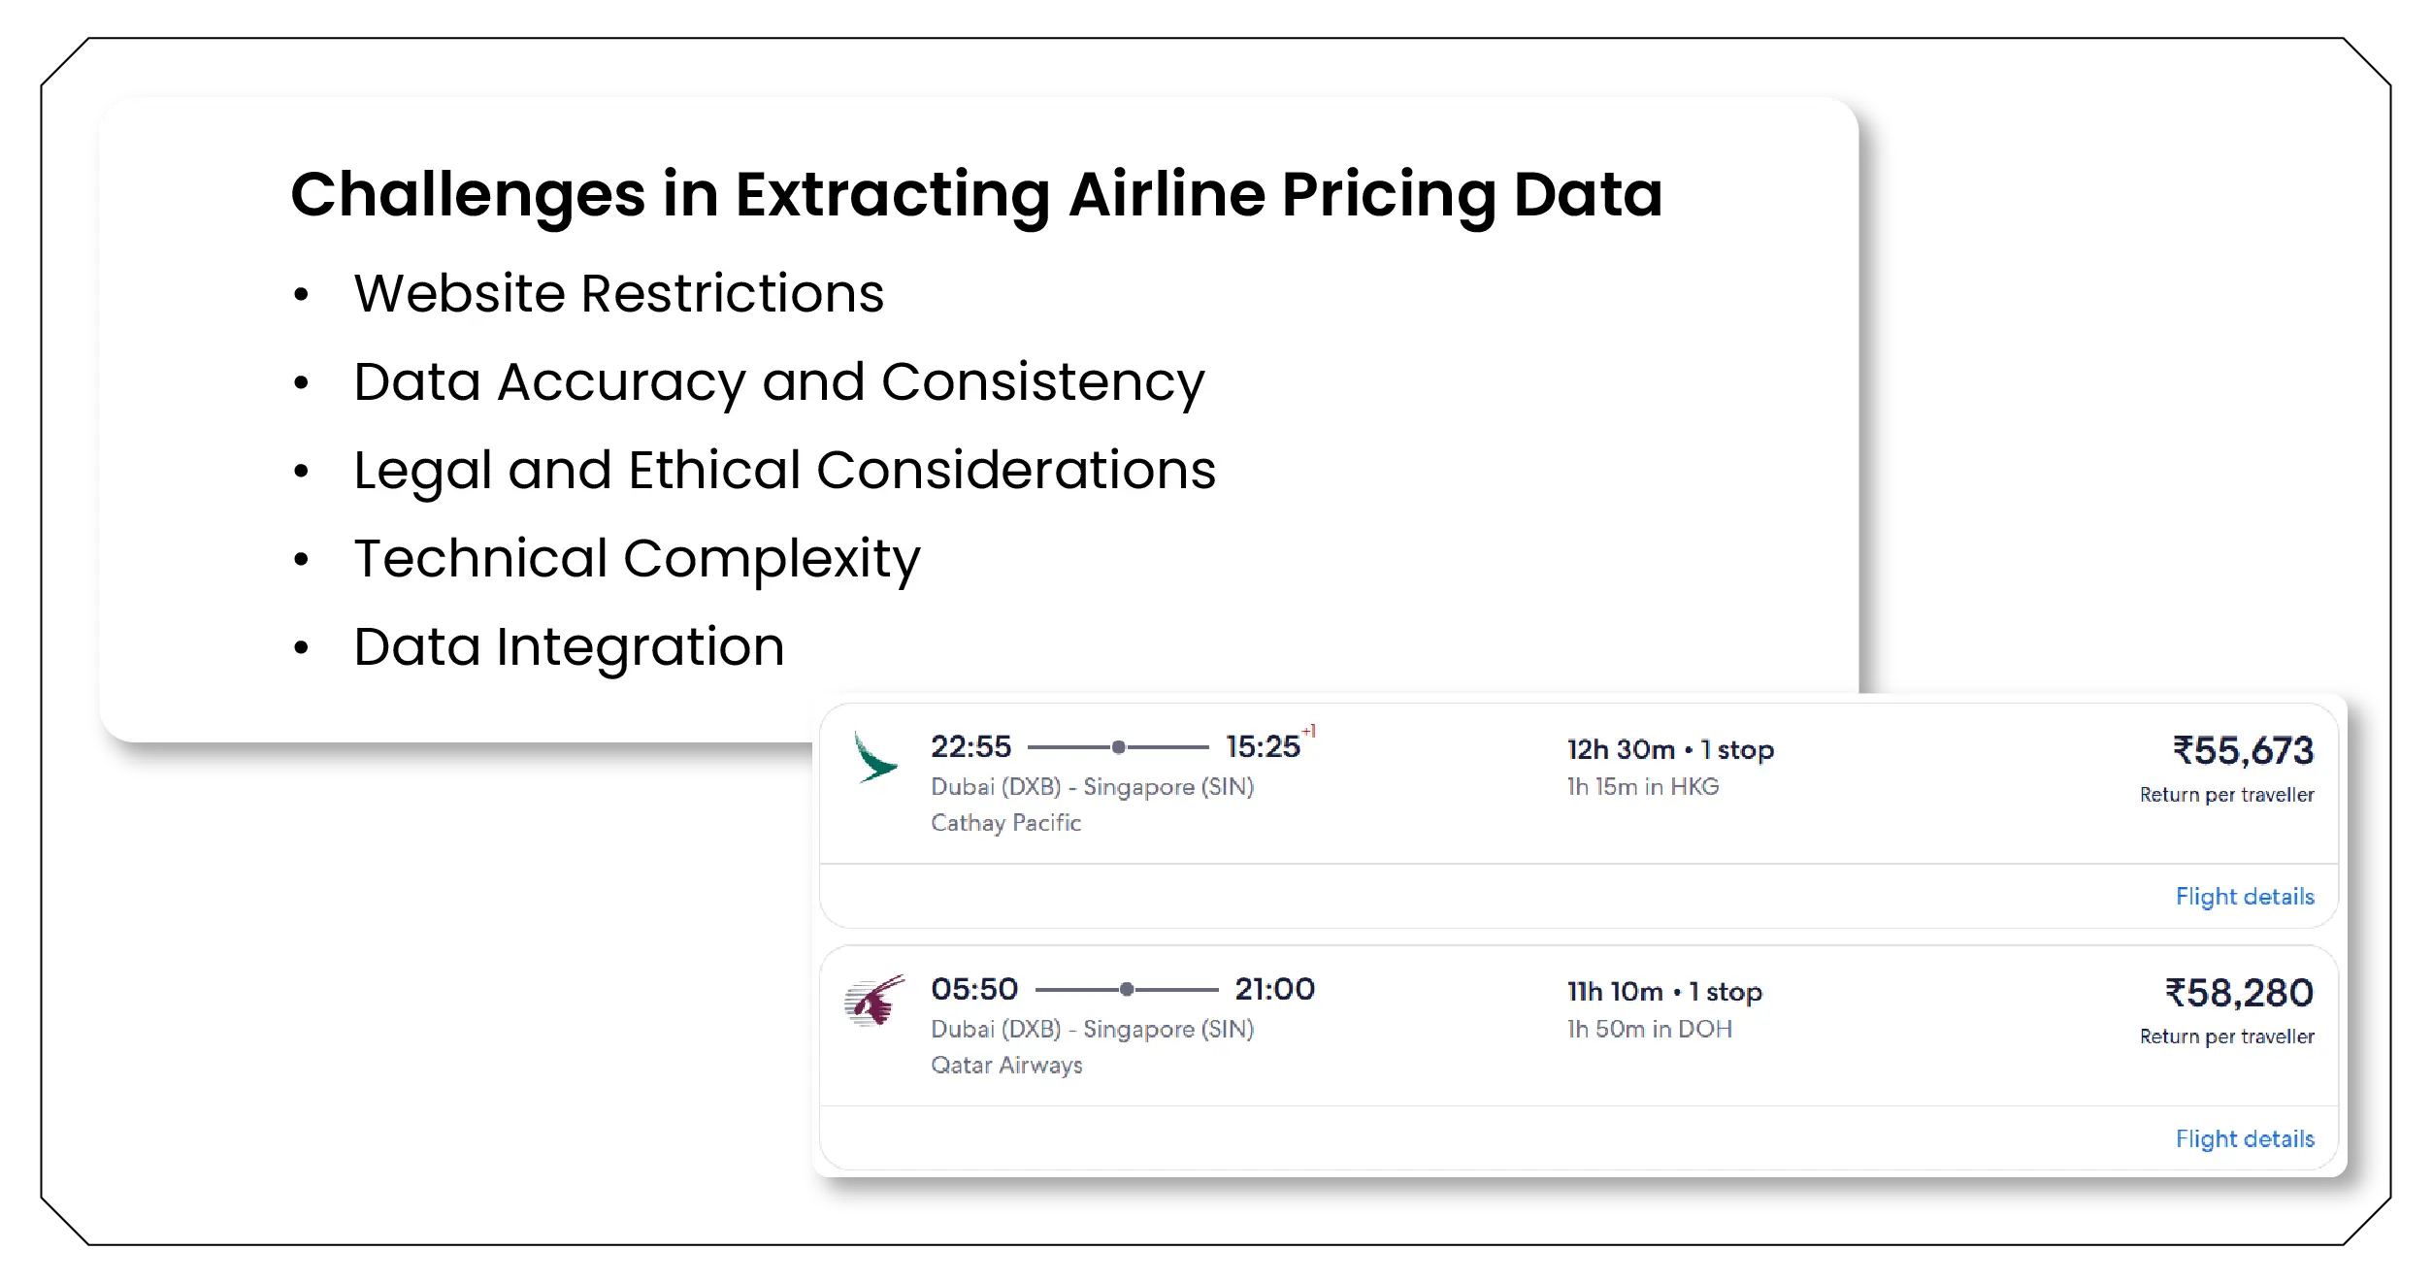Select the ₹58,280 return fare
This screenshot has width=2433, height=1283.
(2245, 993)
